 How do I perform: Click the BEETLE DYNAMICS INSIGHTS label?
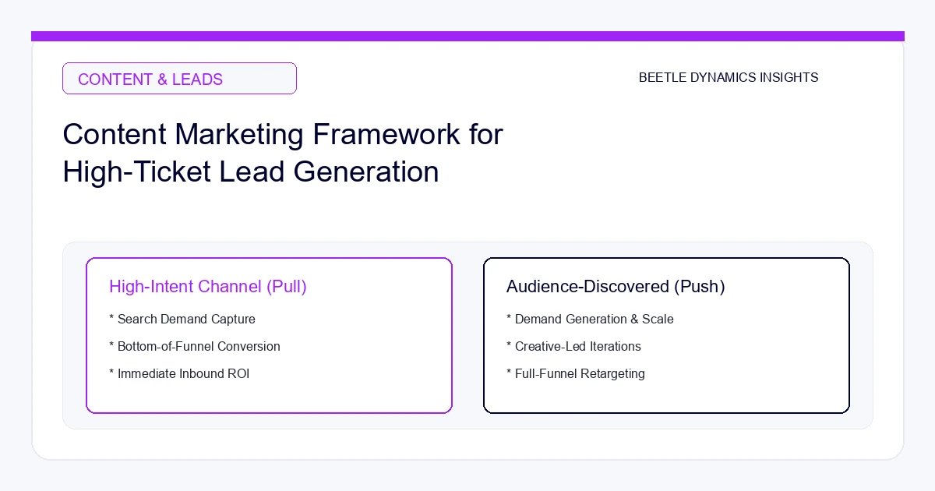729,78
